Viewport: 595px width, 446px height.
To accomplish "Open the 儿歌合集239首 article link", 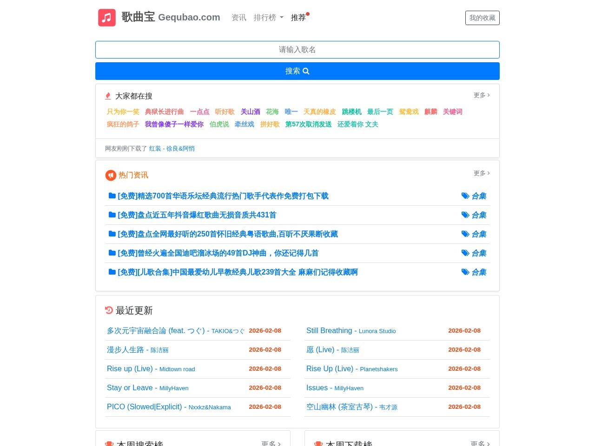I will pyautogui.click(x=237, y=272).
